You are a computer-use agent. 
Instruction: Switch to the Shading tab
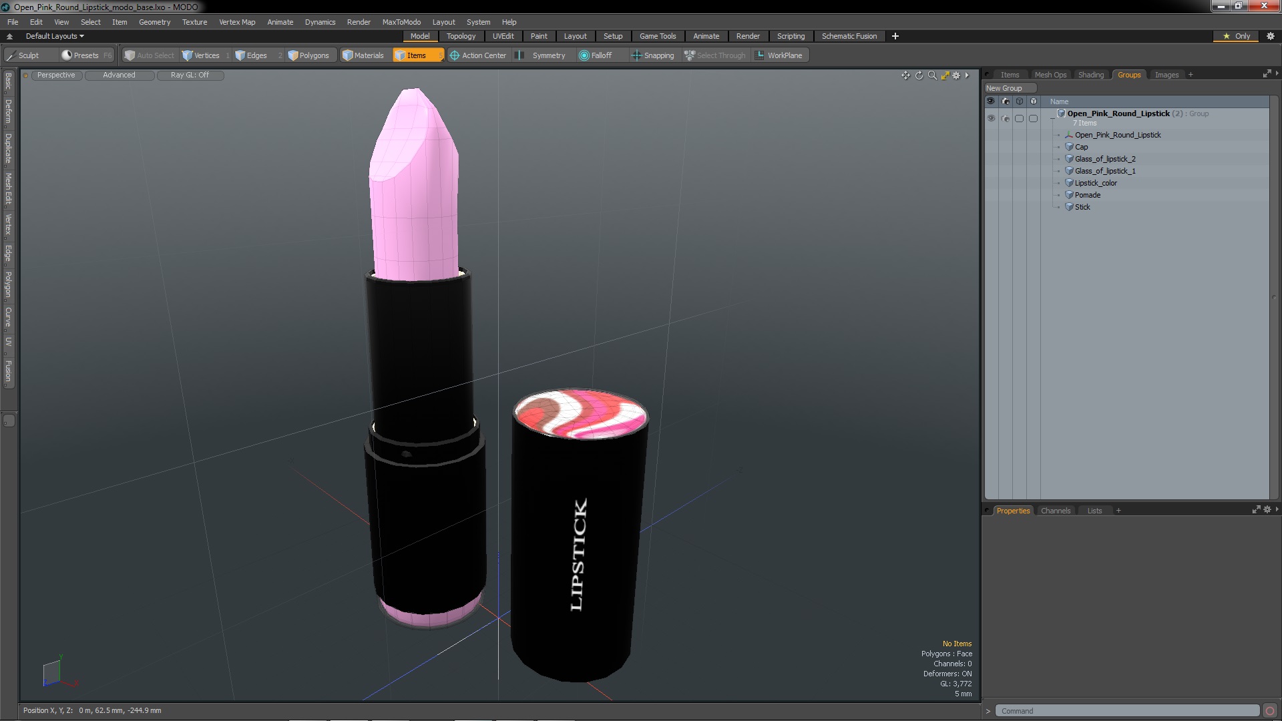pos(1090,75)
